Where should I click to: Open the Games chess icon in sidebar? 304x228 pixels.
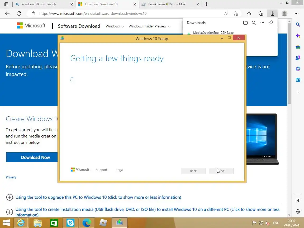298,58
